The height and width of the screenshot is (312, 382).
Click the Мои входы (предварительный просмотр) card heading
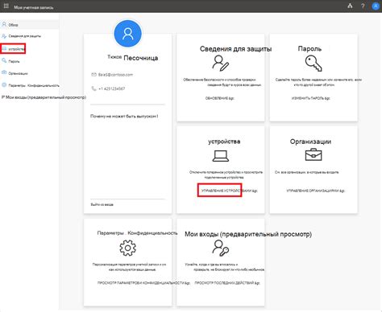point(248,234)
